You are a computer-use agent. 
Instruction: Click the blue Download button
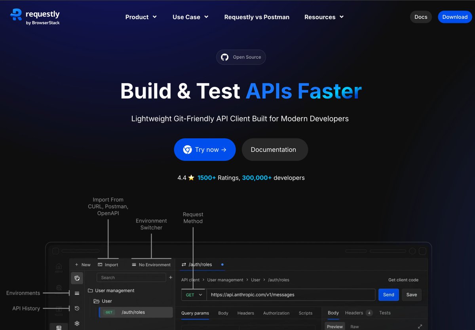(455, 17)
